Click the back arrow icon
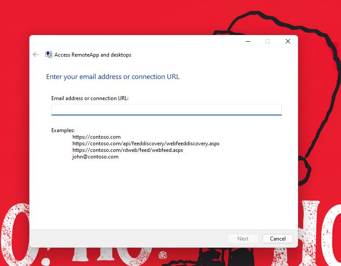Image resolution: width=341 pixels, height=266 pixels. click(36, 55)
